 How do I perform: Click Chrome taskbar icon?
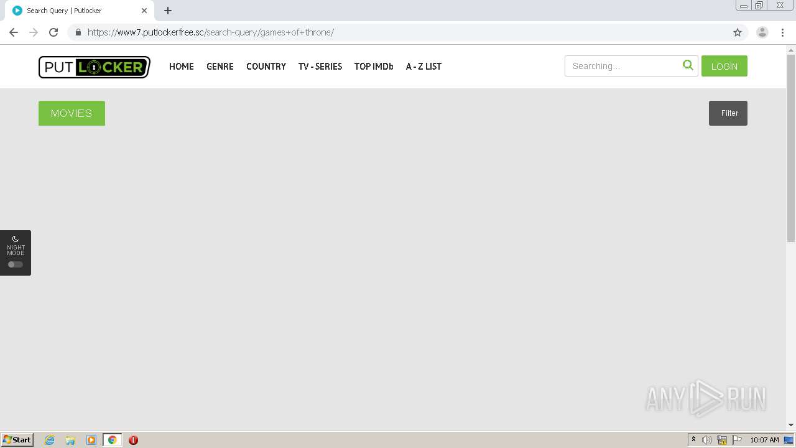click(x=112, y=440)
